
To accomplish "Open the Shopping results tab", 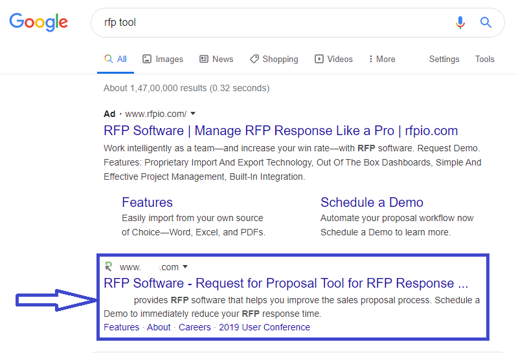I will pyautogui.click(x=274, y=59).
